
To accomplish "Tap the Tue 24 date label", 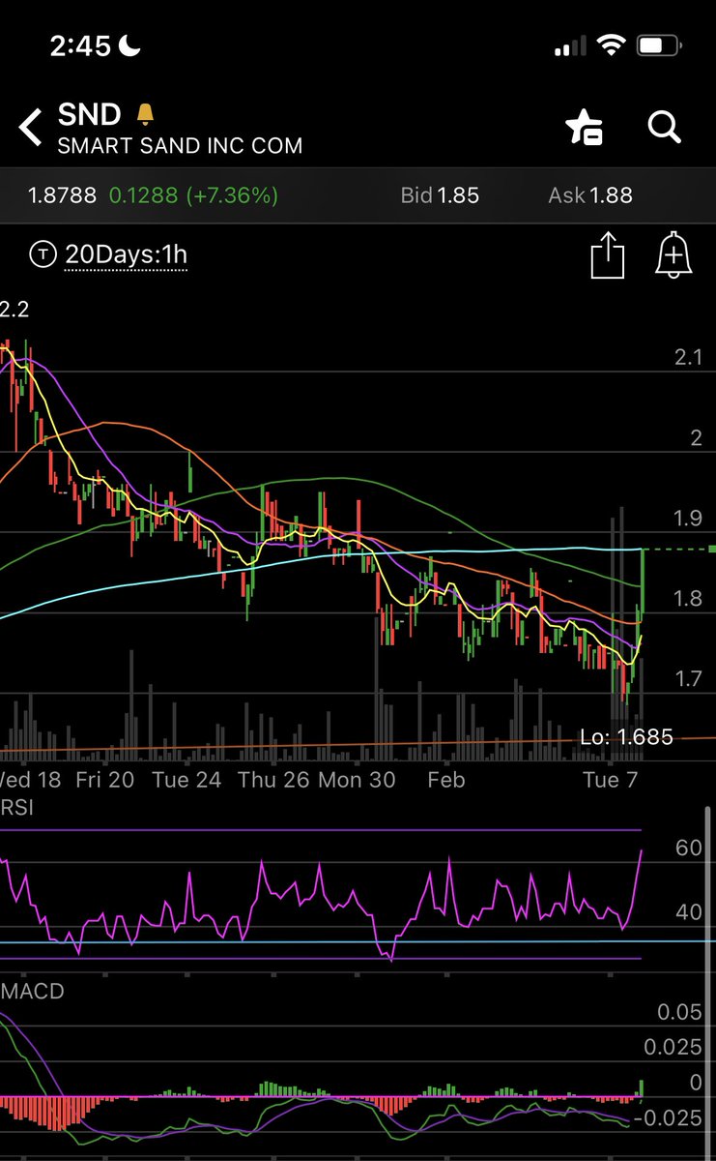I will point(187,780).
